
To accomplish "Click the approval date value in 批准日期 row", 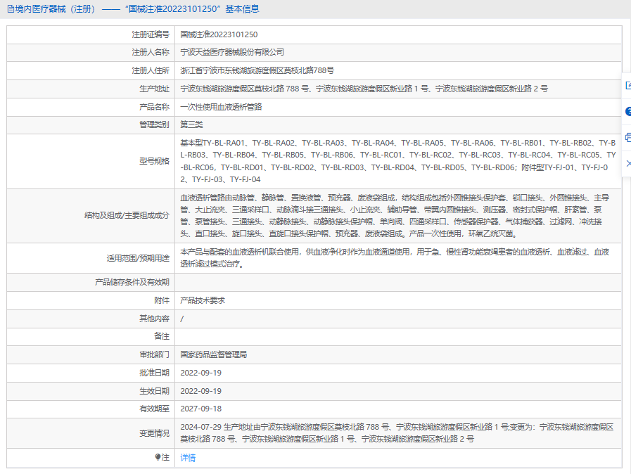I will [201, 373].
